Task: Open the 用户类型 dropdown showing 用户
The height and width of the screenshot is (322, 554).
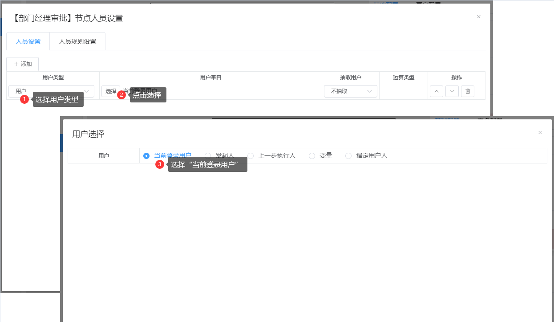Action: coord(51,91)
